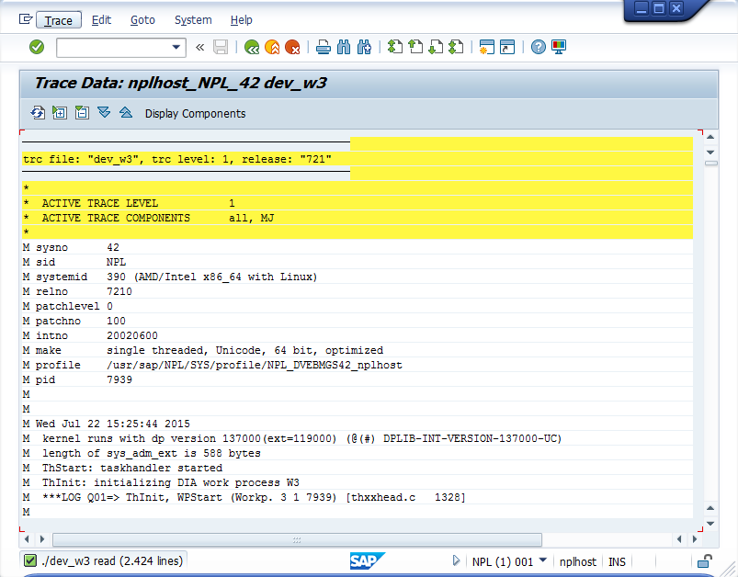Open the Customize Local Layout monitor icon
This screenshot has width=738, height=577.
click(x=559, y=47)
